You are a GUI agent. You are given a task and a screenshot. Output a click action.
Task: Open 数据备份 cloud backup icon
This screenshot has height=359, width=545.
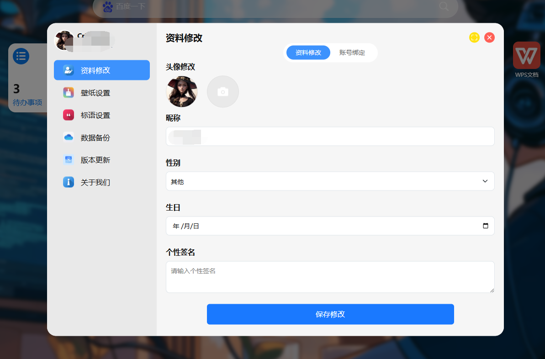click(x=69, y=137)
